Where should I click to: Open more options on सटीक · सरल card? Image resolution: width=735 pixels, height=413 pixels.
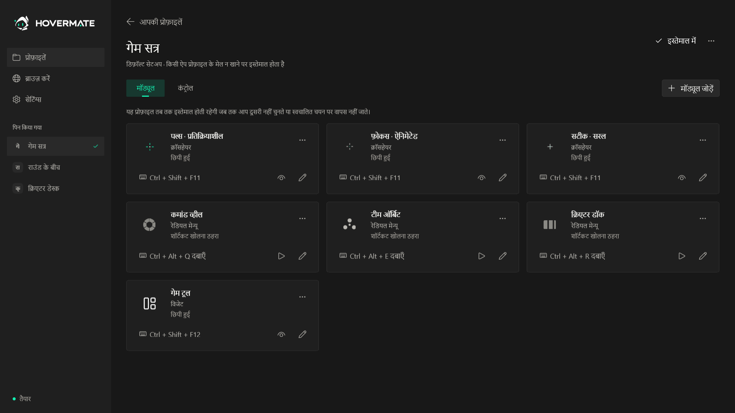pyautogui.click(x=703, y=140)
